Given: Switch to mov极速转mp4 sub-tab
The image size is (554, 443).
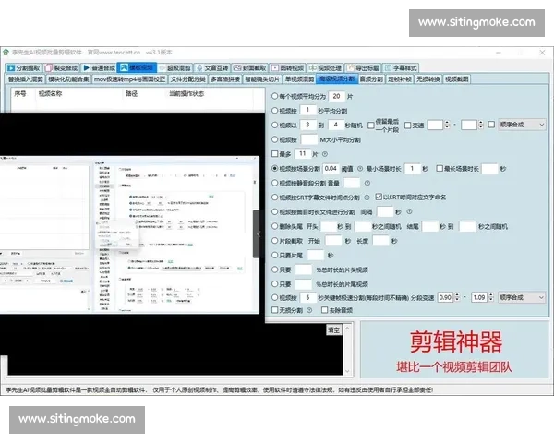Looking at the screenshot, I should 129,79.
